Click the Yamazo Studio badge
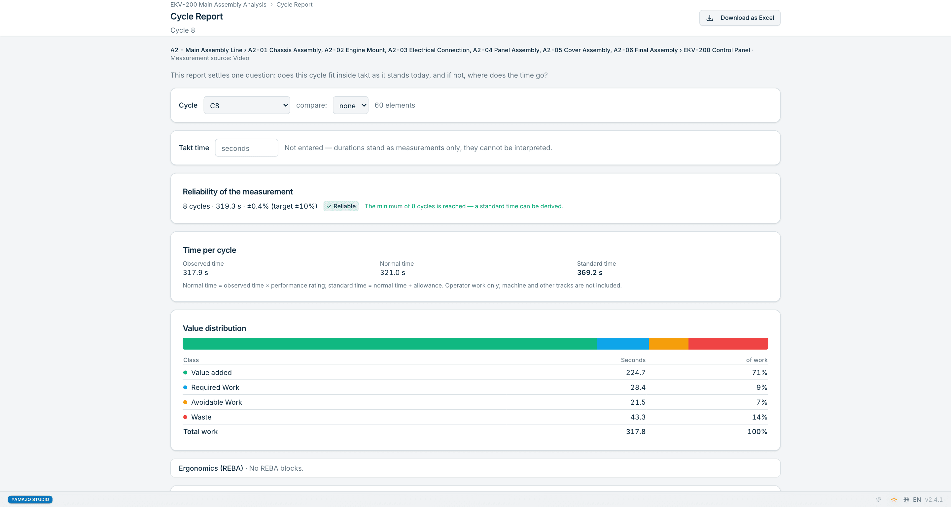 coord(30,500)
